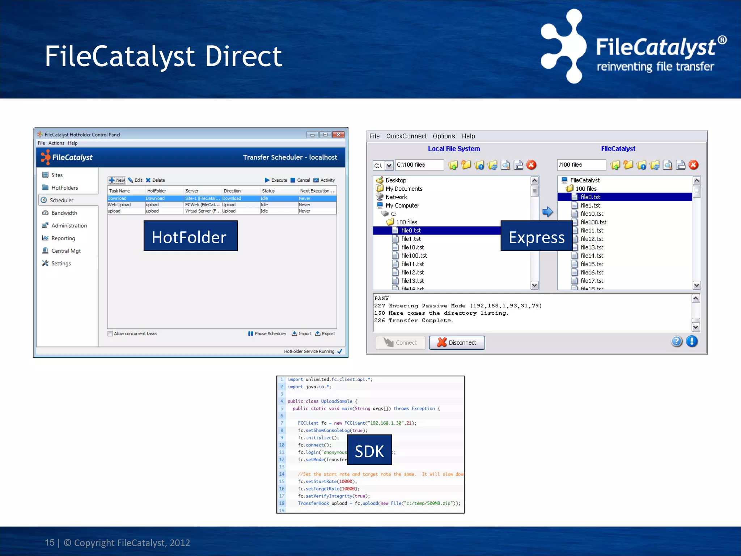The height and width of the screenshot is (556, 741).
Task: Go up one folder in remote pane
Action: coord(615,165)
